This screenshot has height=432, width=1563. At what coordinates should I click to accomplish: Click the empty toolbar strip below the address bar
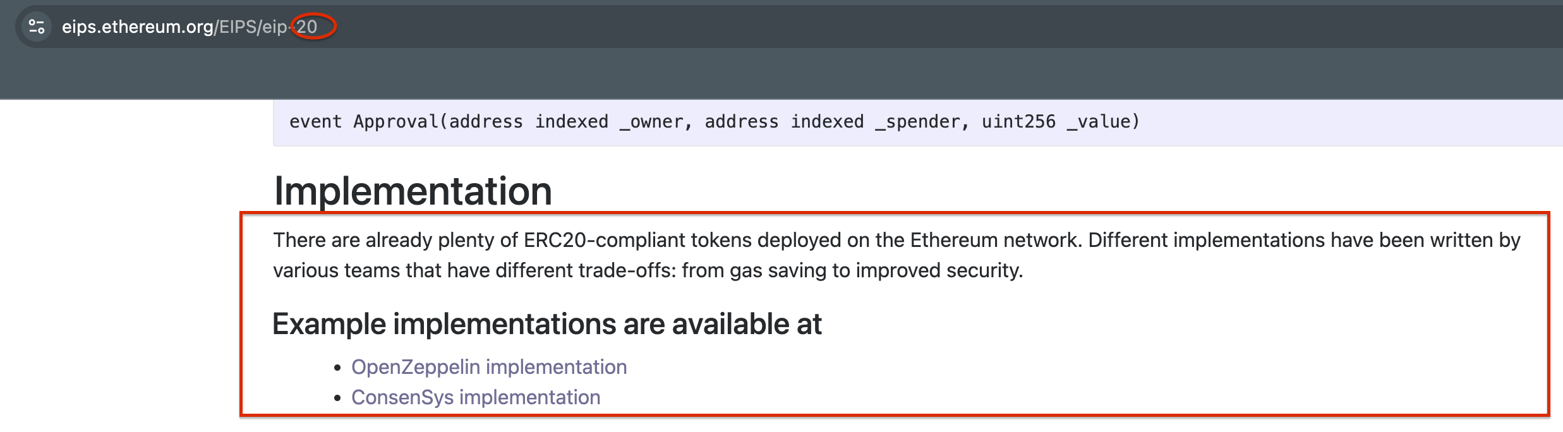781,74
